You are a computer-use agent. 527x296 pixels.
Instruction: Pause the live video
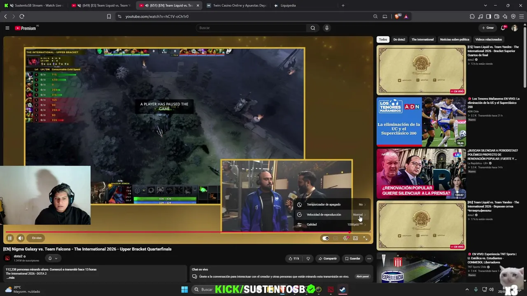(x=10, y=238)
